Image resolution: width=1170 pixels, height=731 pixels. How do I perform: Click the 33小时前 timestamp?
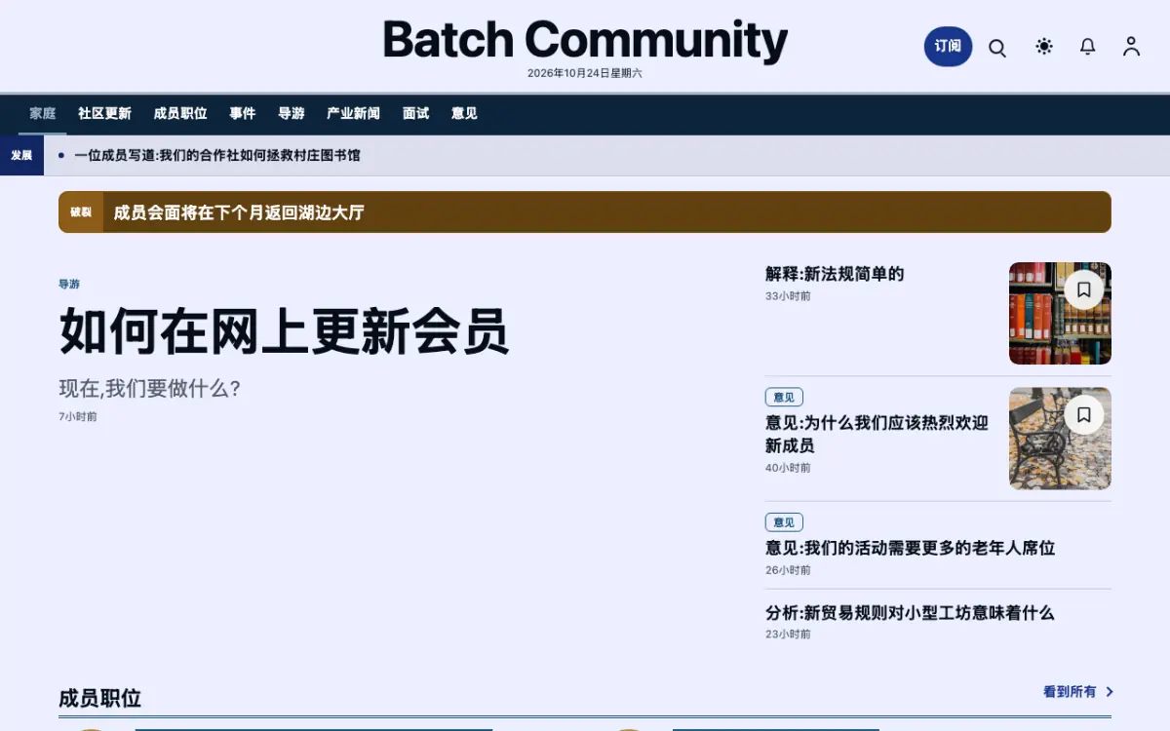click(x=788, y=296)
